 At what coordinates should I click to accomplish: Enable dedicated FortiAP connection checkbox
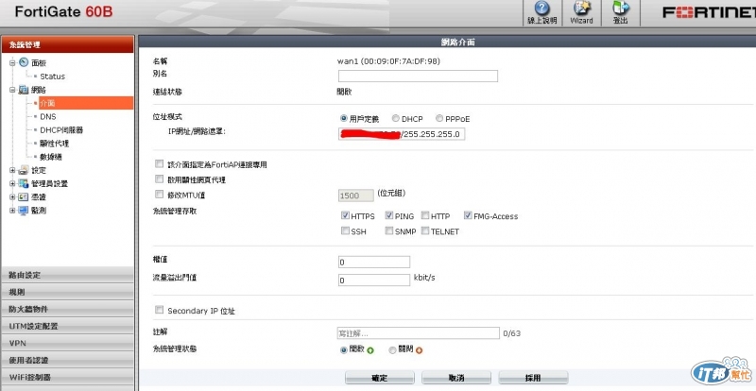click(159, 164)
